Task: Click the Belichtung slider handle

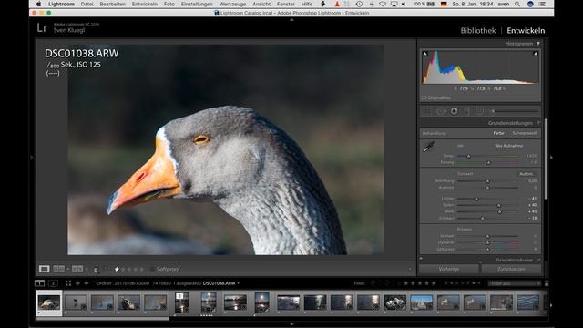Action: [487, 181]
